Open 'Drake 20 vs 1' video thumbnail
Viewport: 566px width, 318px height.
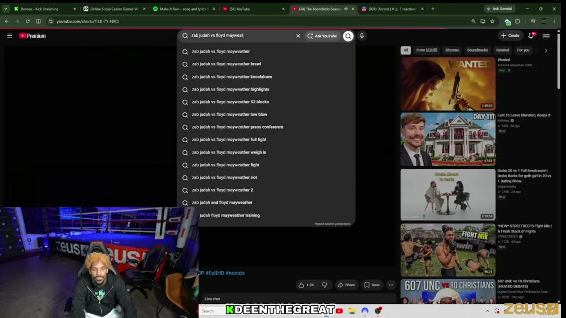pos(448,194)
